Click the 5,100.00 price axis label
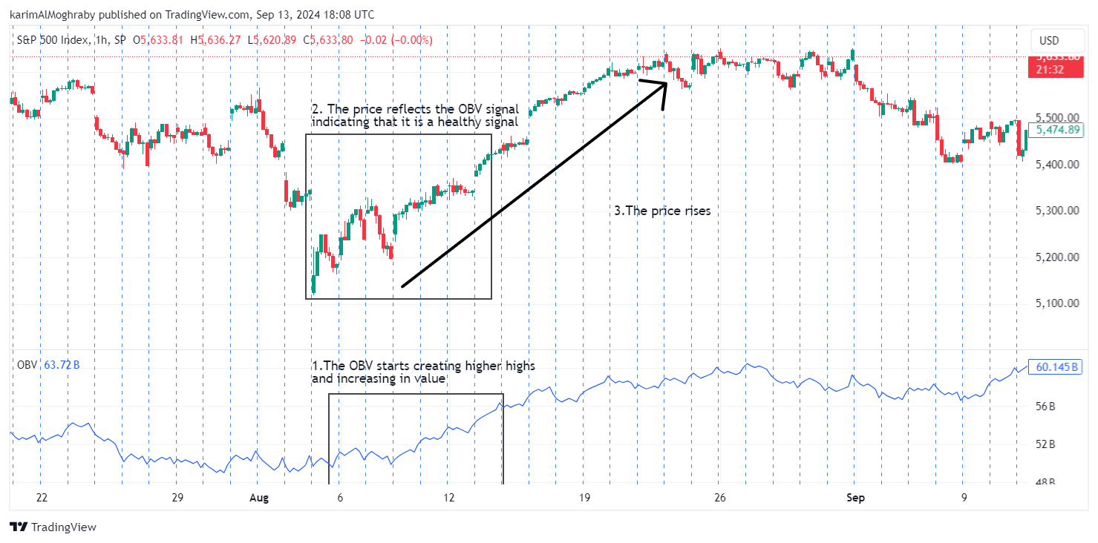The image size is (1098, 543). pyautogui.click(x=1059, y=303)
